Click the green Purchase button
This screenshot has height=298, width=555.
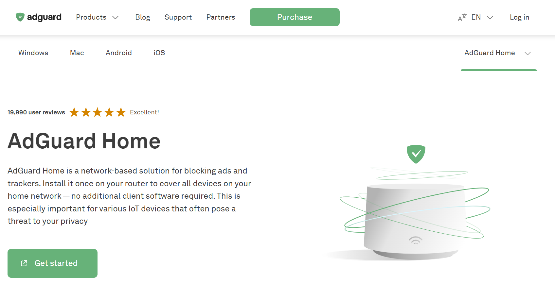(x=294, y=17)
